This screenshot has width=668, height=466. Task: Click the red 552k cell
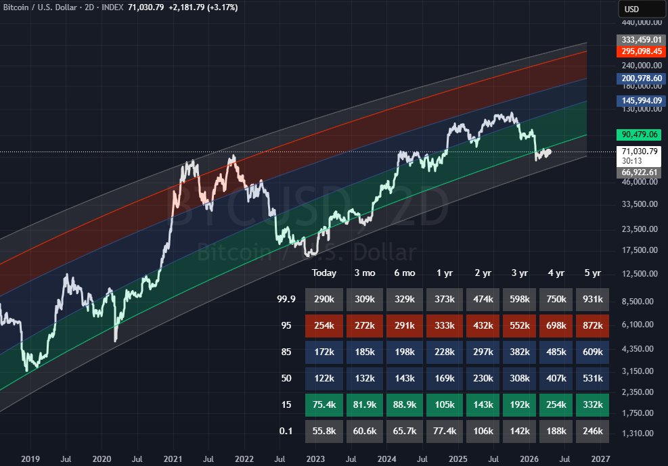point(519,325)
